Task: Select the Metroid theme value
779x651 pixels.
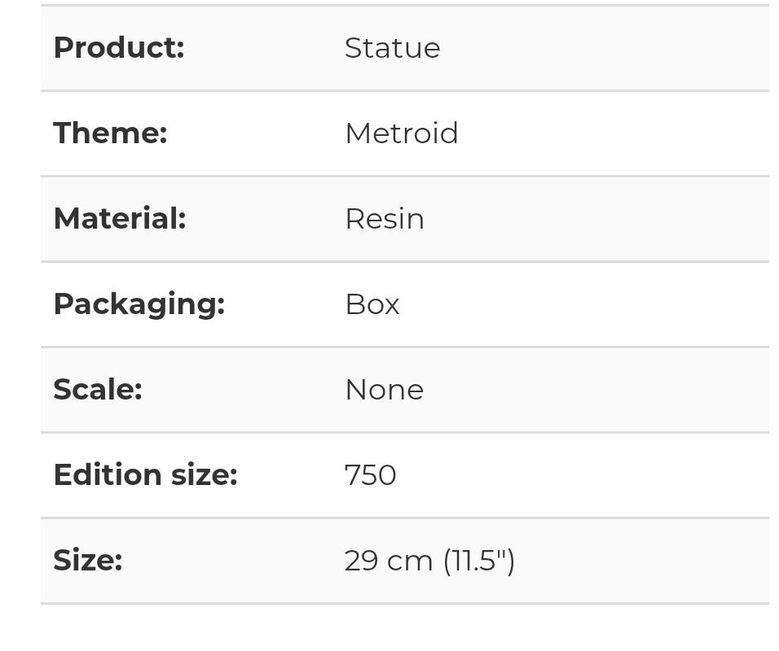Action: click(401, 133)
